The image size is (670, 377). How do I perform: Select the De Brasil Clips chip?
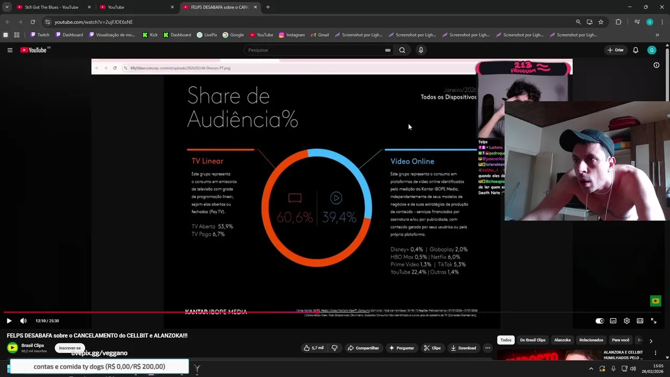[x=532, y=340]
